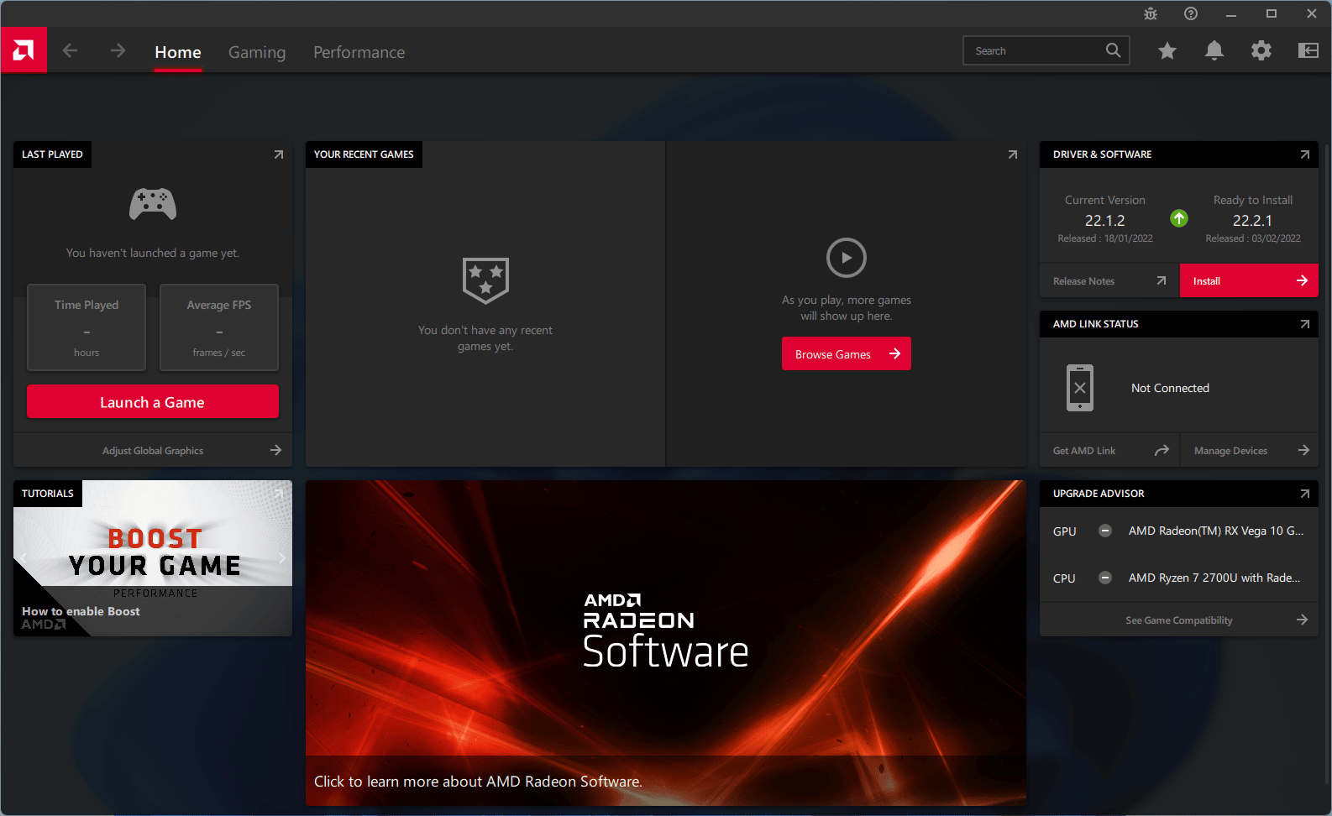Open the Boost Your Game tutorial thumbnail
1332x816 pixels.
tap(153, 558)
